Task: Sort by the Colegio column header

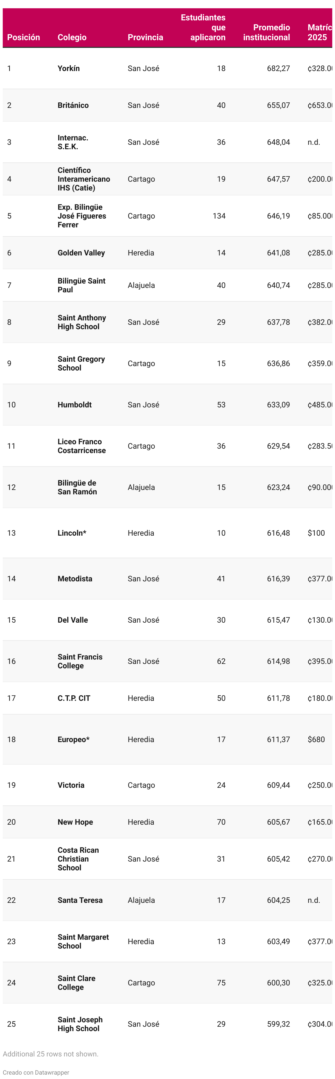Action: [x=72, y=37]
